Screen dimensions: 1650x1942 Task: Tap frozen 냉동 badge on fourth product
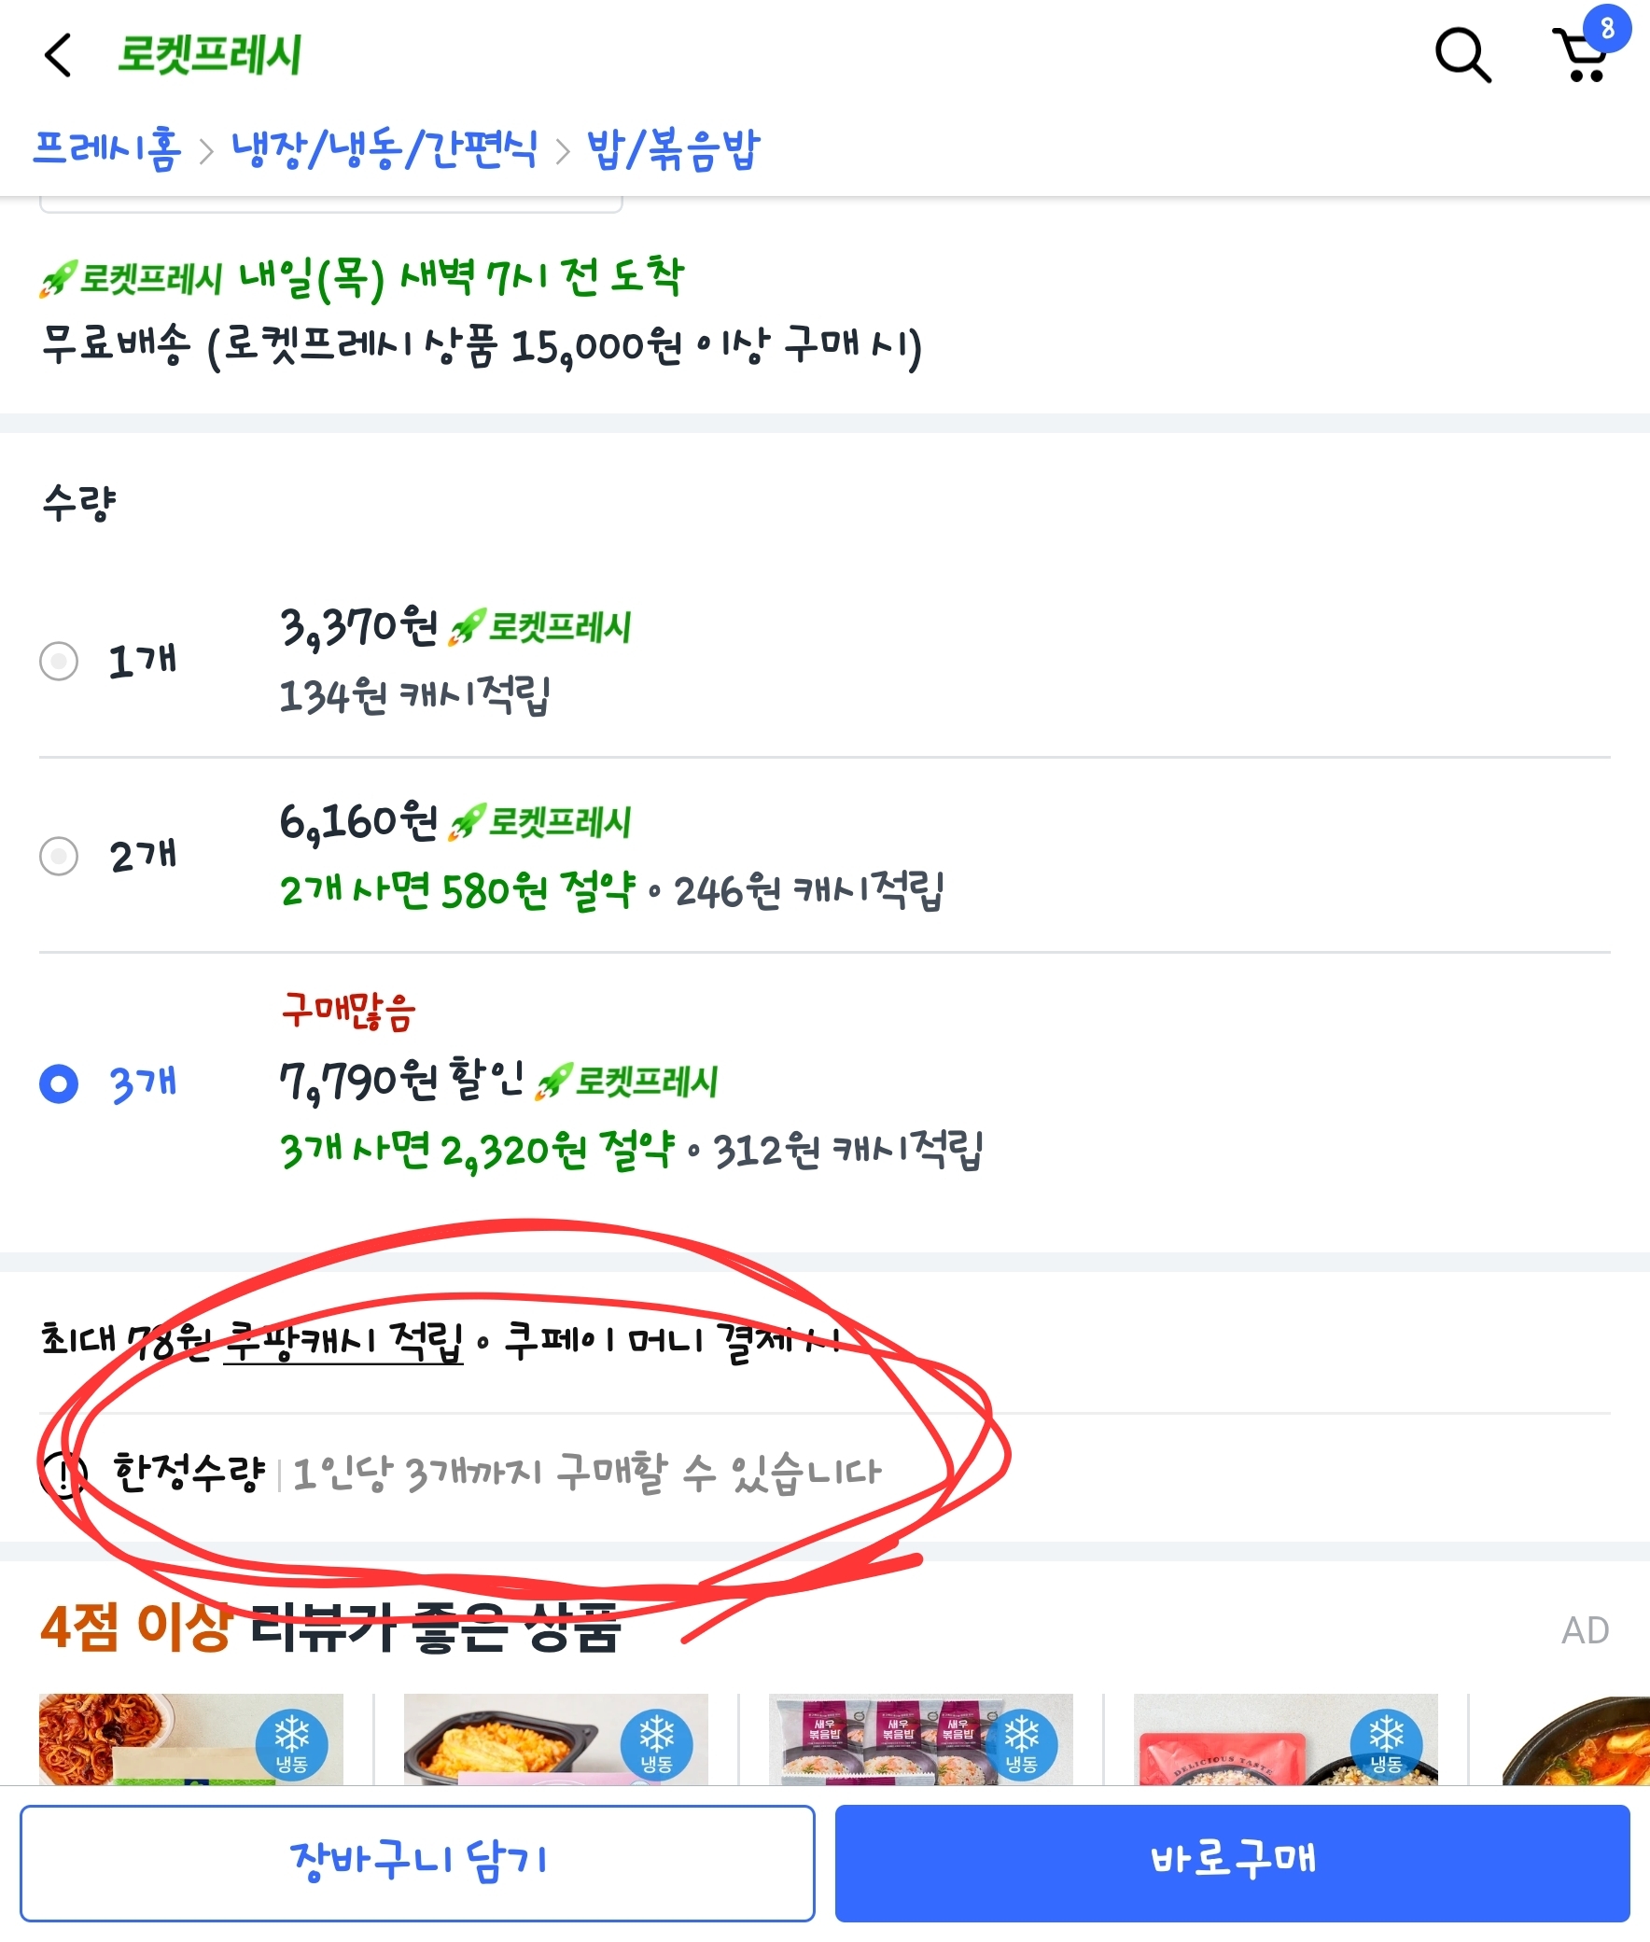tap(1386, 1743)
